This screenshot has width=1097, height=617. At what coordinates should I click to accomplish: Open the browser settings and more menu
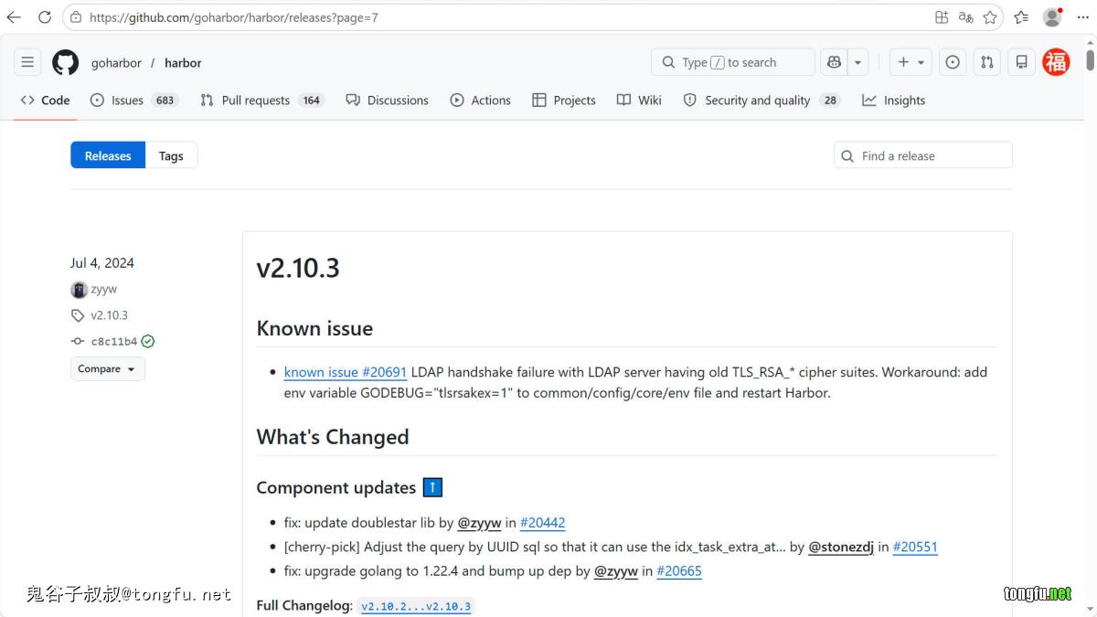(x=1083, y=17)
